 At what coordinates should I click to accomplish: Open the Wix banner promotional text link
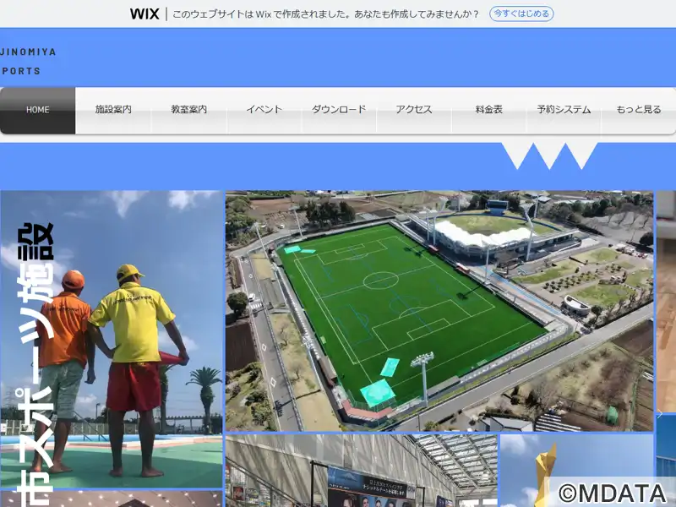pyautogui.click(x=325, y=14)
